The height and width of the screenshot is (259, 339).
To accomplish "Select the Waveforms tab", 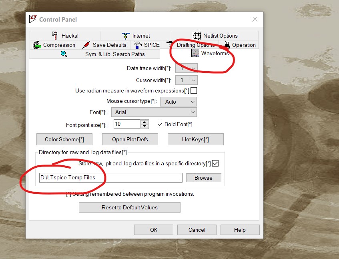I will tap(209, 53).
